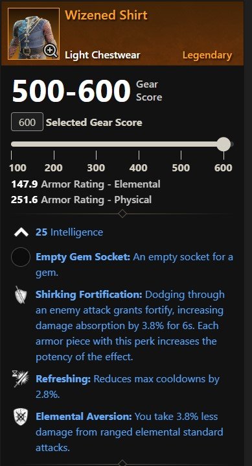Click the Shirking Fortification perk name

(89, 295)
